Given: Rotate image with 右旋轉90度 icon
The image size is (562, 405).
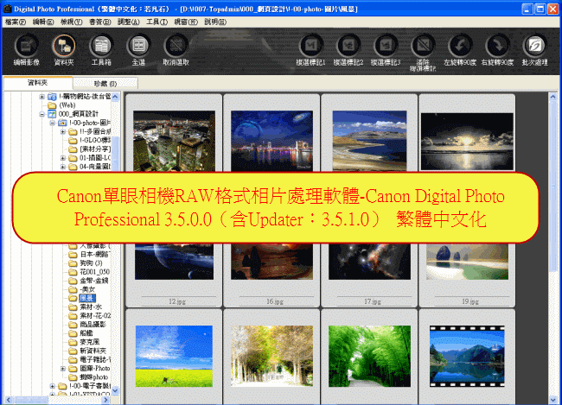Looking at the screenshot, I should pyautogui.click(x=500, y=47).
